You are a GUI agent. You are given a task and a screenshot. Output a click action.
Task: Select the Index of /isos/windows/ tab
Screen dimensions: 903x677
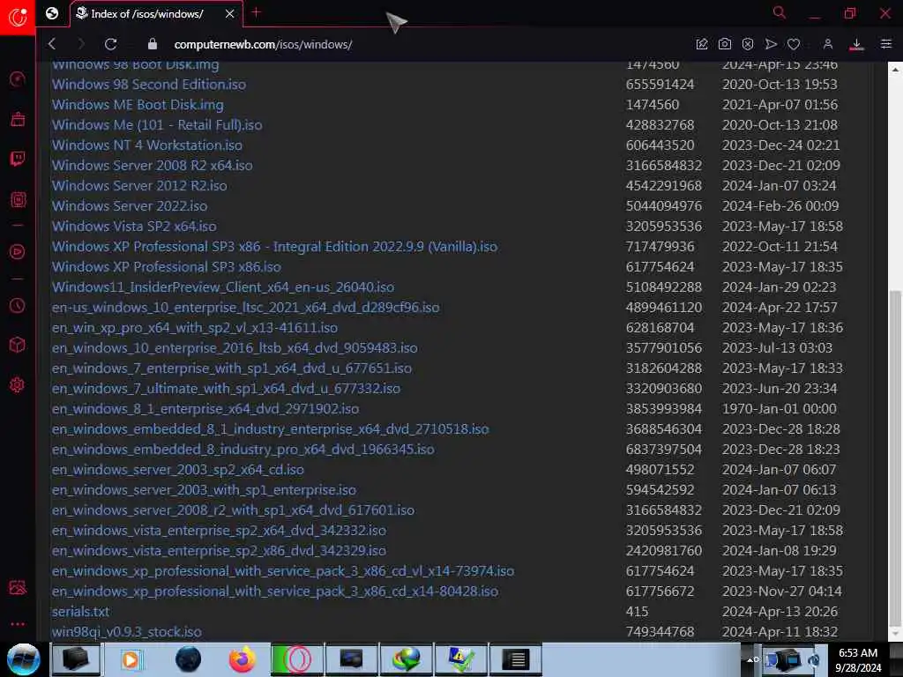[x=156, y=13]
